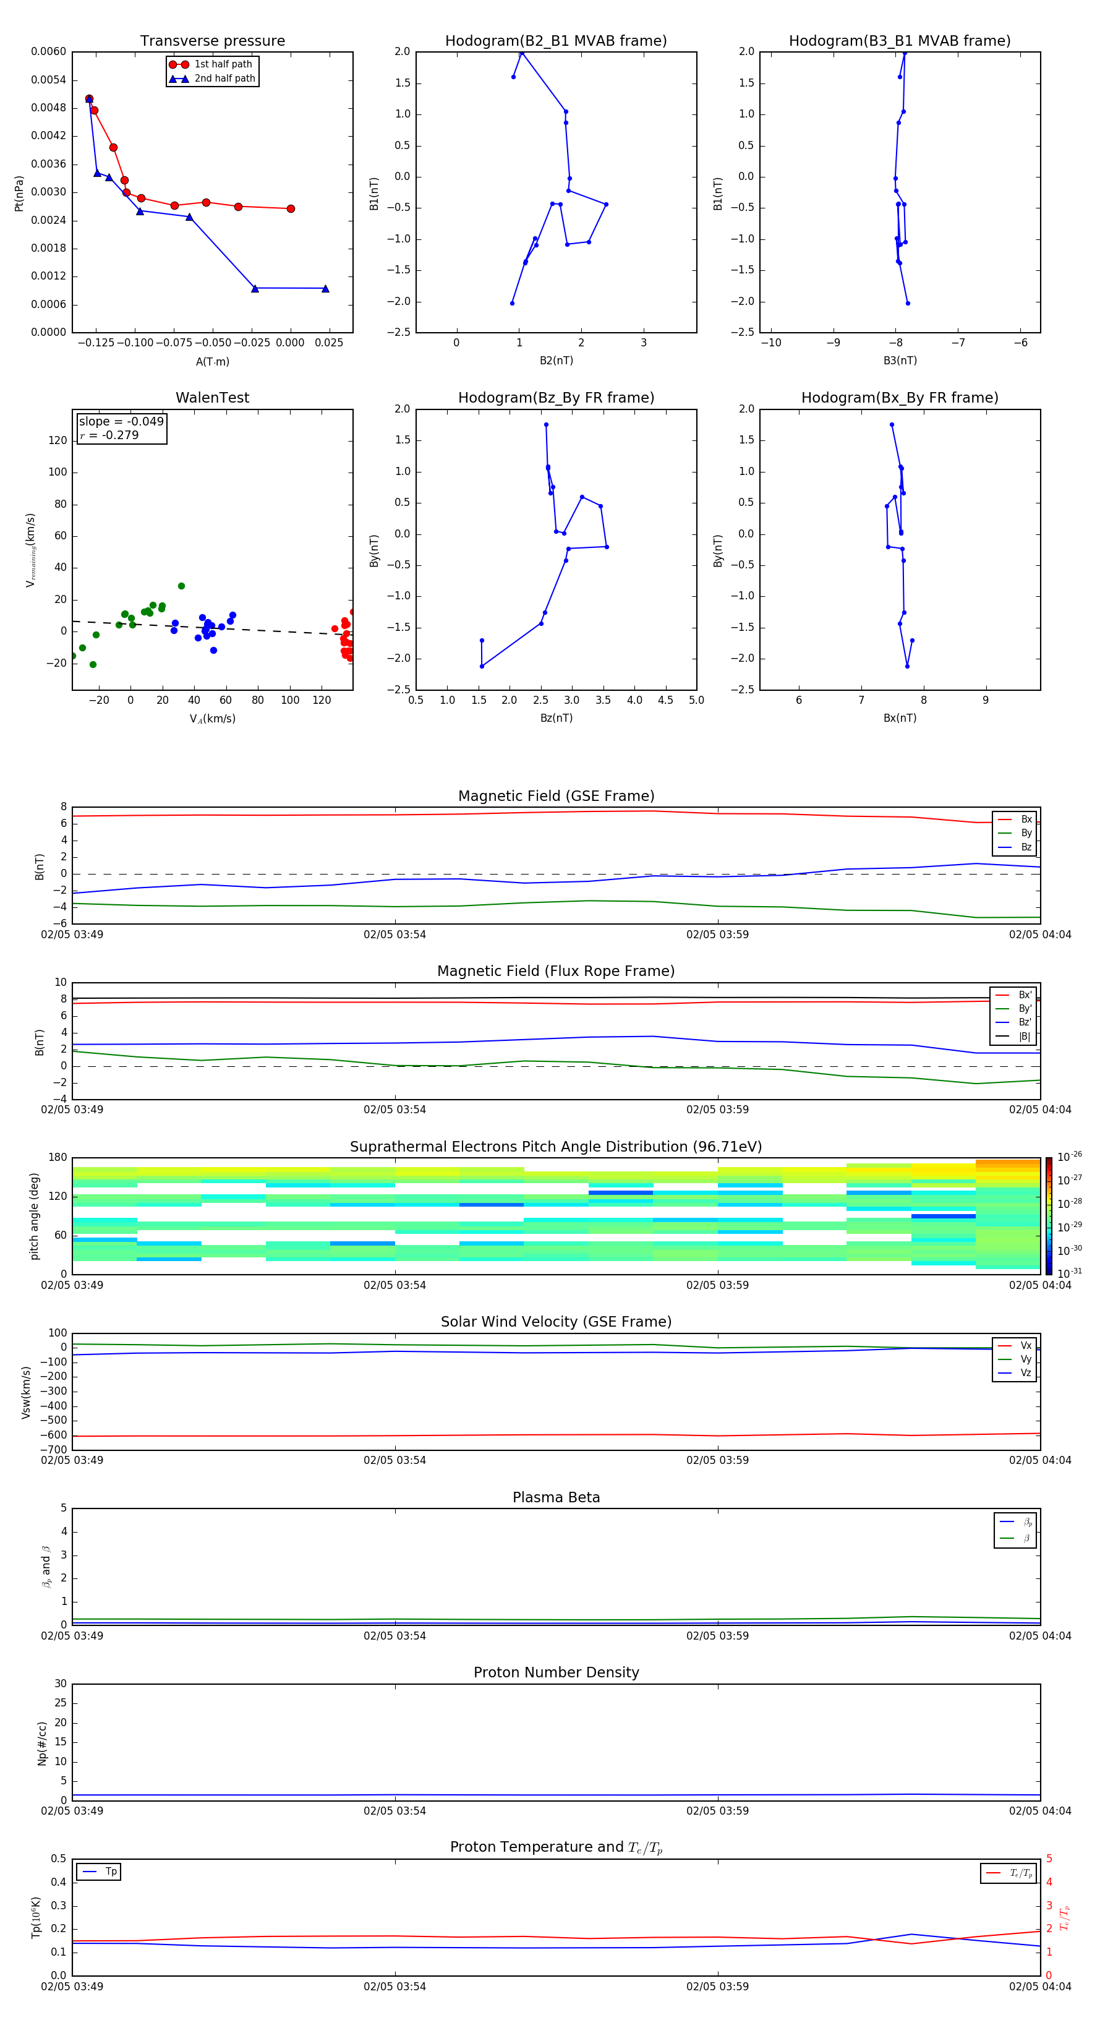Click the 'pitch angle (deg)' axis label
This screenshot has width=1113, height=2041.
coord(34,1216)
